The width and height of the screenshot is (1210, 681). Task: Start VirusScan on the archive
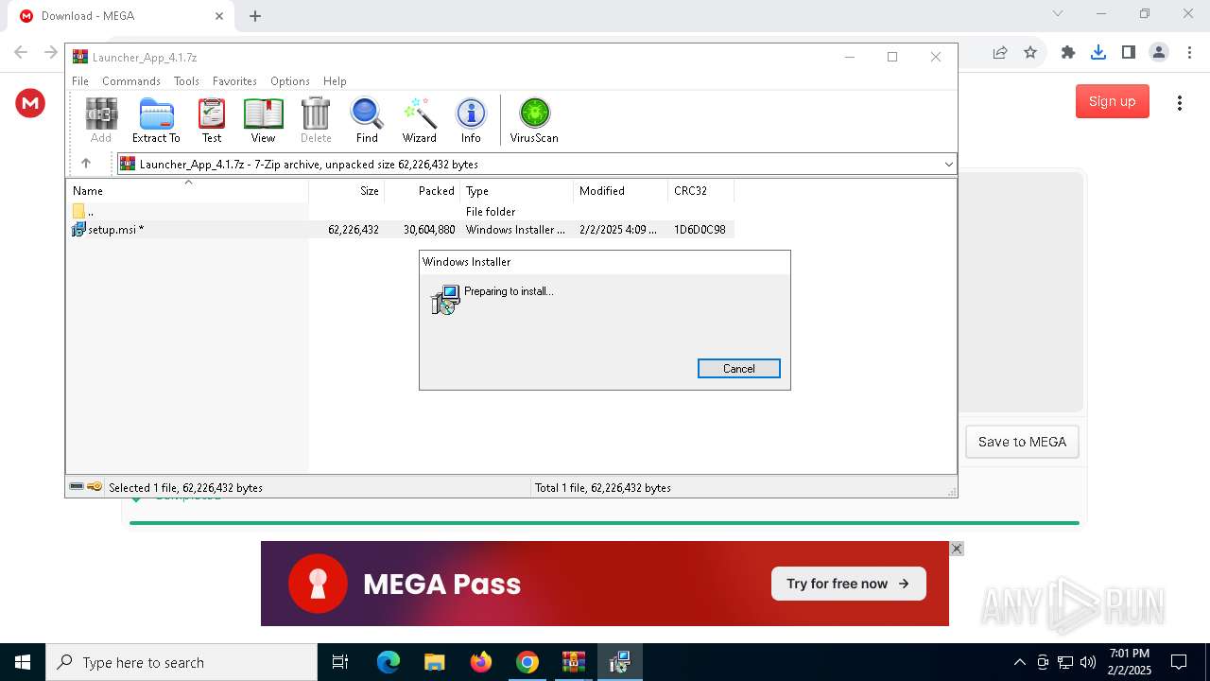(x=534, y=120)
